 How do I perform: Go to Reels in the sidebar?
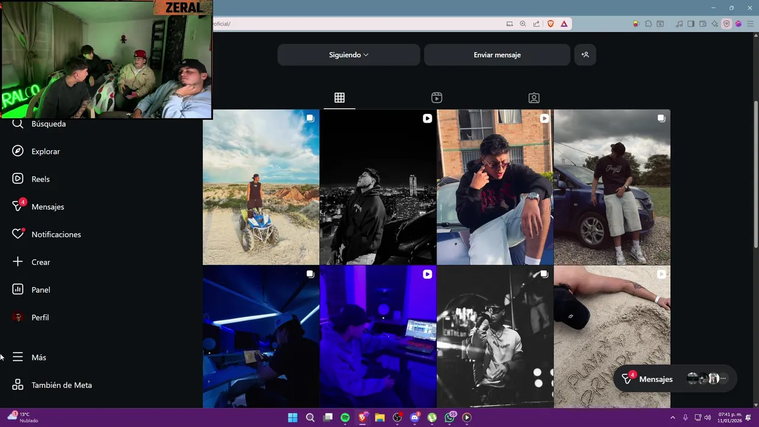tap(31, 179)
